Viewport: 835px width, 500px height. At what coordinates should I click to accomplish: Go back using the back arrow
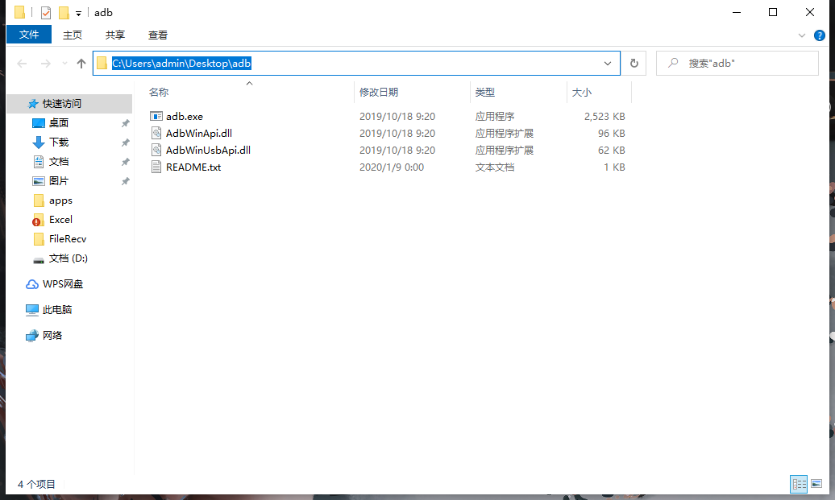(22, 63)
